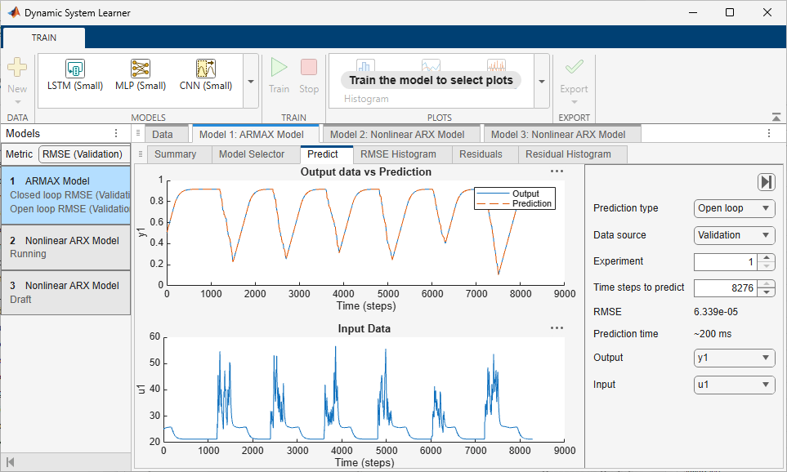Collapse the prediction settings side panel

[766, 182]
